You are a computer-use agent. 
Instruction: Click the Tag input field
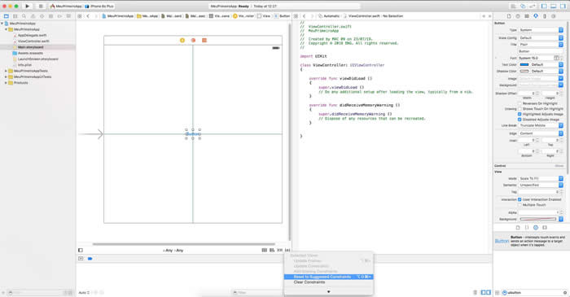539,192
